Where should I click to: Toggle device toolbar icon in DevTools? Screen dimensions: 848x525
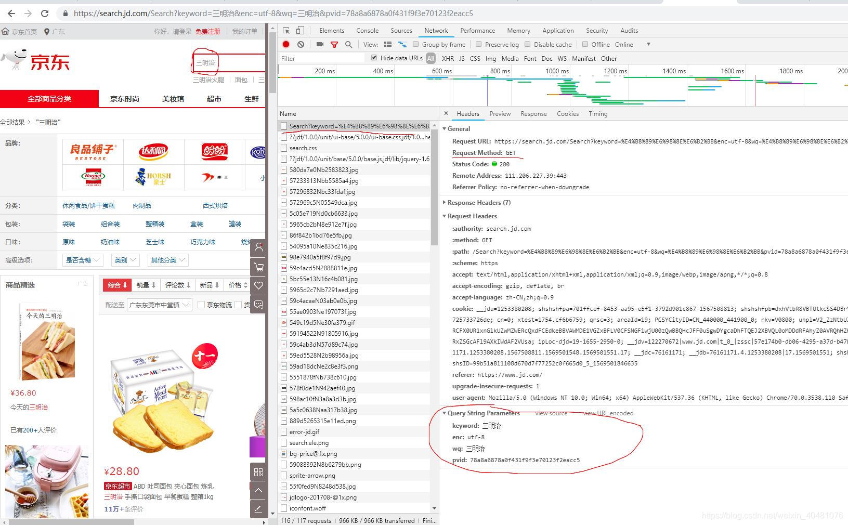tap(300, 31)
